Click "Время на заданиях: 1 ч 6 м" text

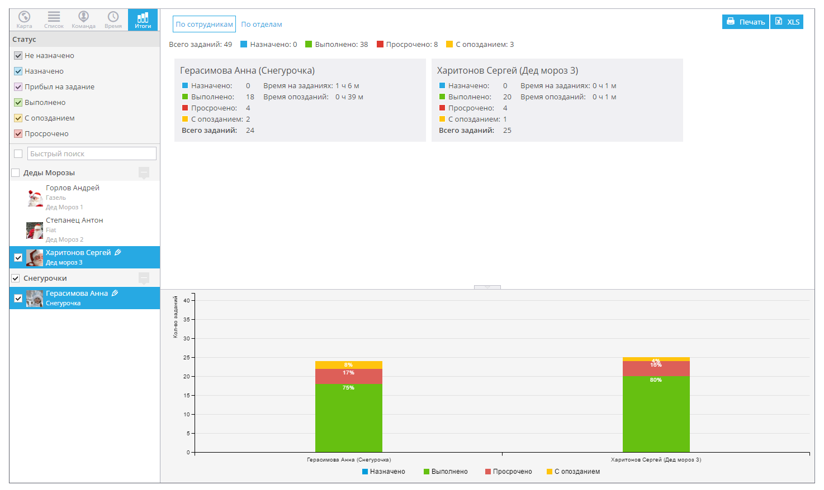pos(311,85)
